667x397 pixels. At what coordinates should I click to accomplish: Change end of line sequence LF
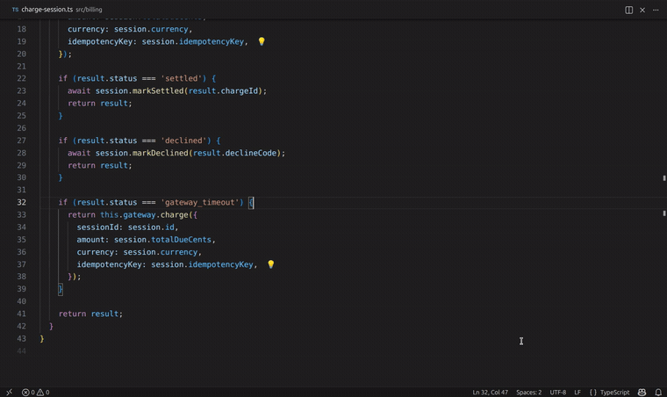(x=577, y=393)
